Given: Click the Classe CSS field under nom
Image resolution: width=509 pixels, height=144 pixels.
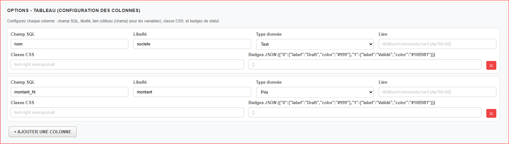Looking at the screenshot, I should (127, 65).
